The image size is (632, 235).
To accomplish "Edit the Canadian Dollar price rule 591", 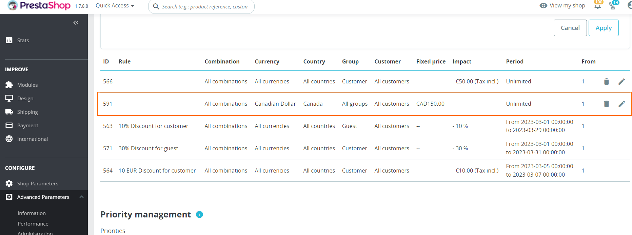I will [621, 104].
